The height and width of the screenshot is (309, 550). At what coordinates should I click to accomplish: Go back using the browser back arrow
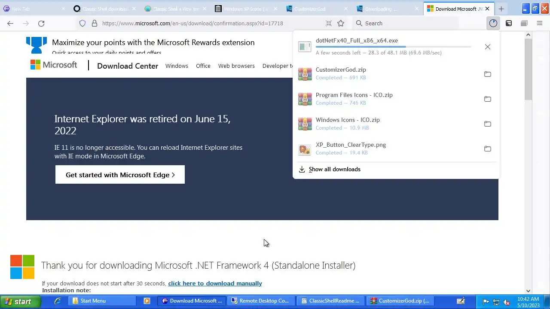point(10,23)
